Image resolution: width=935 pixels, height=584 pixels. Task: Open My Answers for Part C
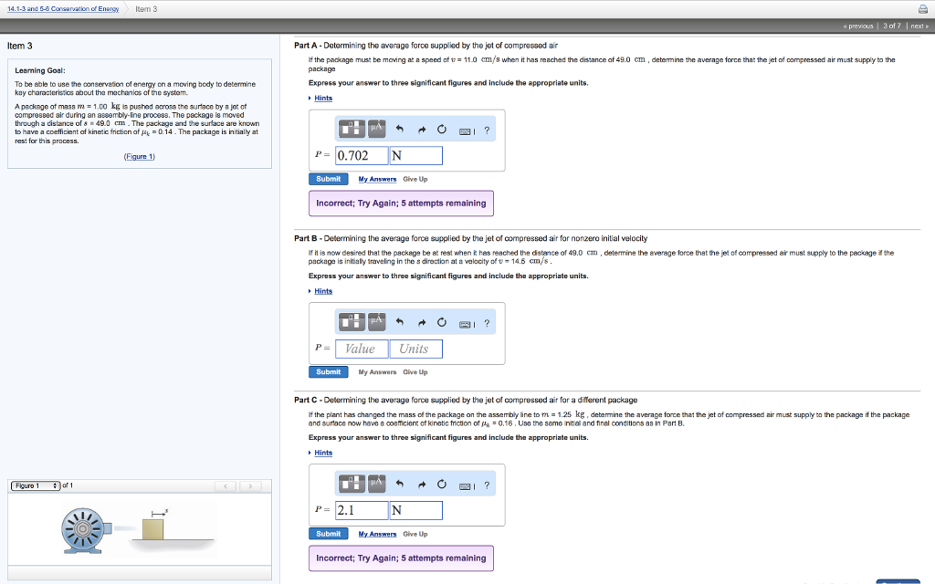[x=377, y=533]
